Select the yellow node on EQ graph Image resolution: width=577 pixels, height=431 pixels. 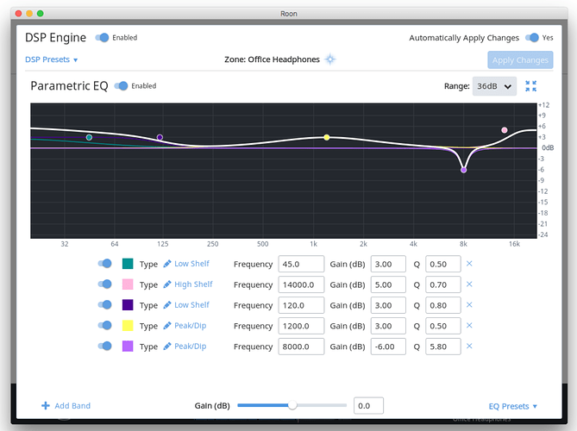click(x=326, y=137)
